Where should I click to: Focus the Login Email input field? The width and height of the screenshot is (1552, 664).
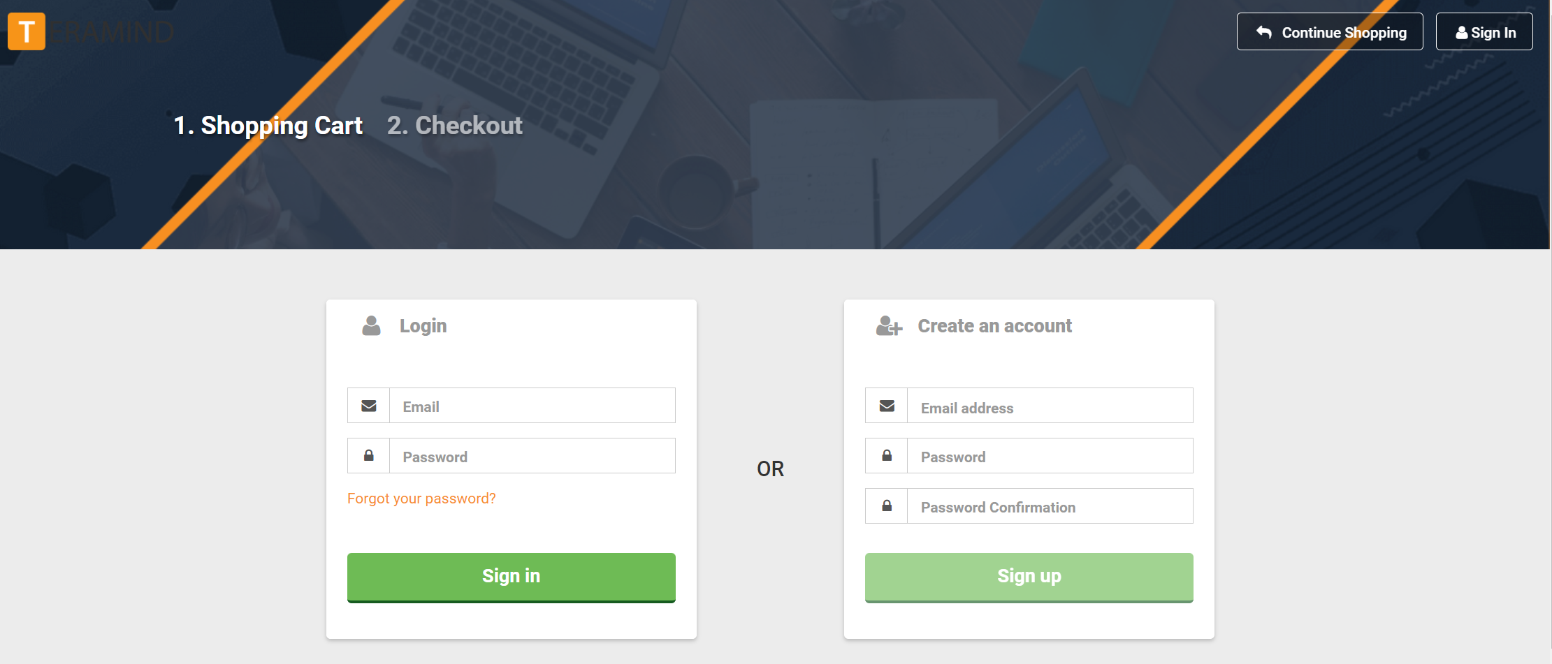point(532,406)
